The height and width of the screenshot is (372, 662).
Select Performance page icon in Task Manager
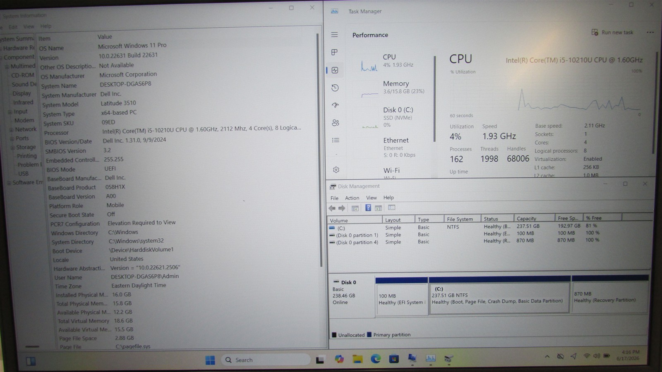(x=335, y=70)
